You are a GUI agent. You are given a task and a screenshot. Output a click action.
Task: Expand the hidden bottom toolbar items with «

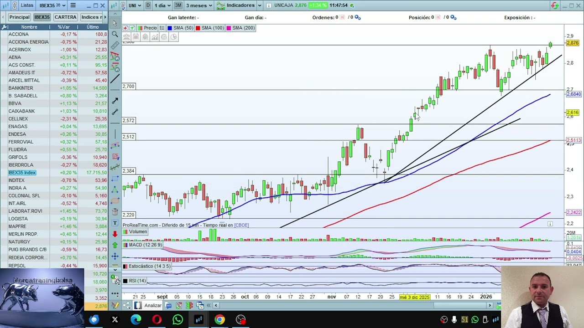click(209, 305)
